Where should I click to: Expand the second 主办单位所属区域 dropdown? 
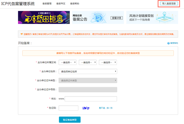pyautogui.click(x=88, y=63)
